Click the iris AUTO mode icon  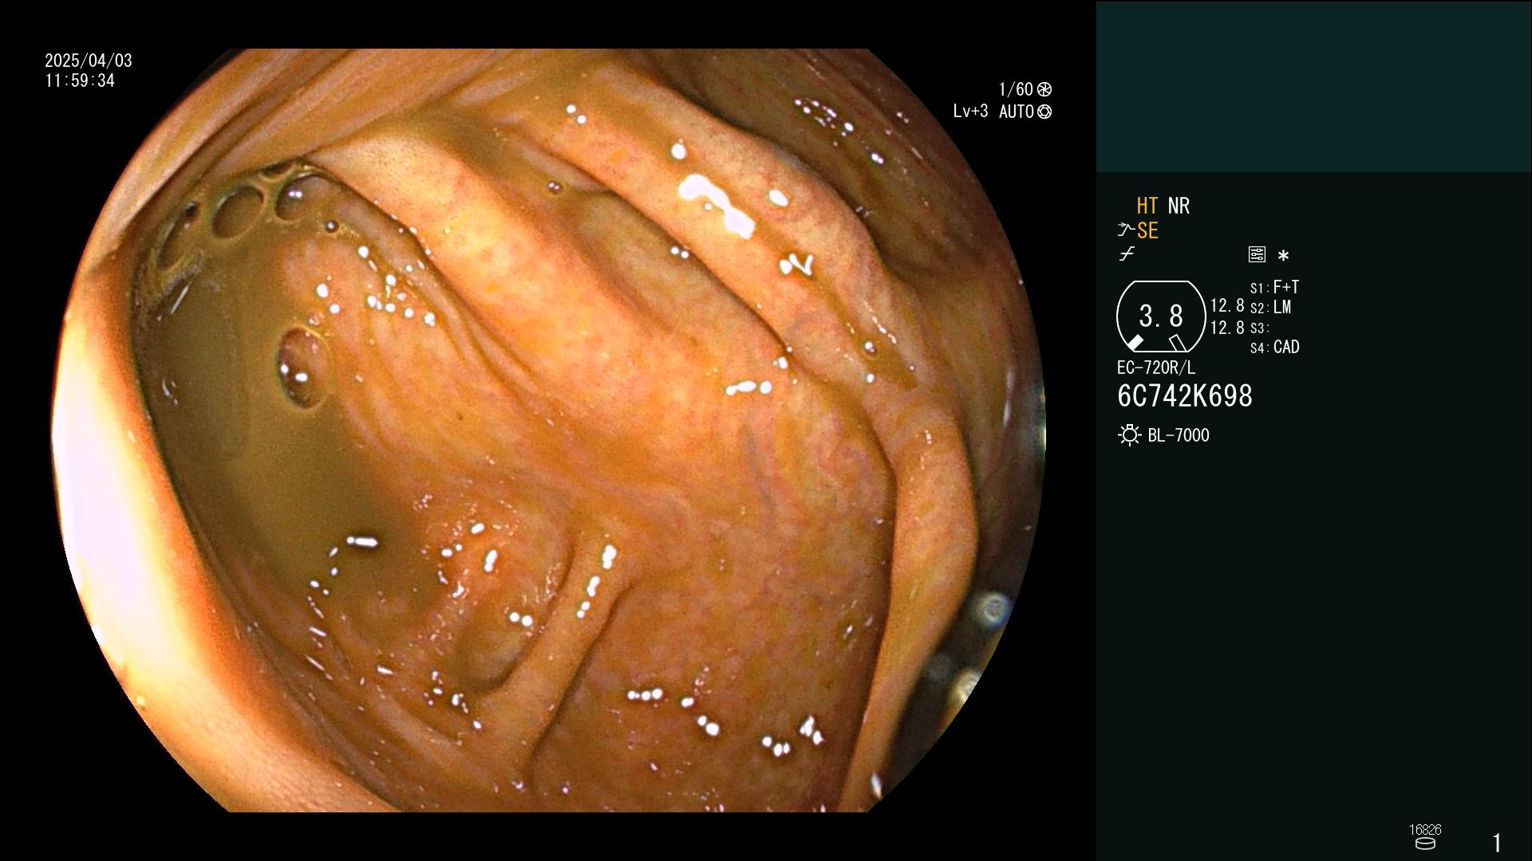coord(1044,112)
